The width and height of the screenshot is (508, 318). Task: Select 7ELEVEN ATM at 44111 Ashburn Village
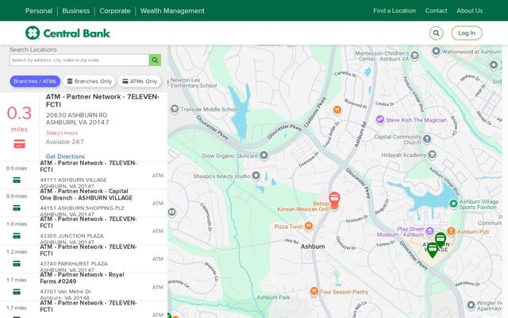click(x=83, y=175)
